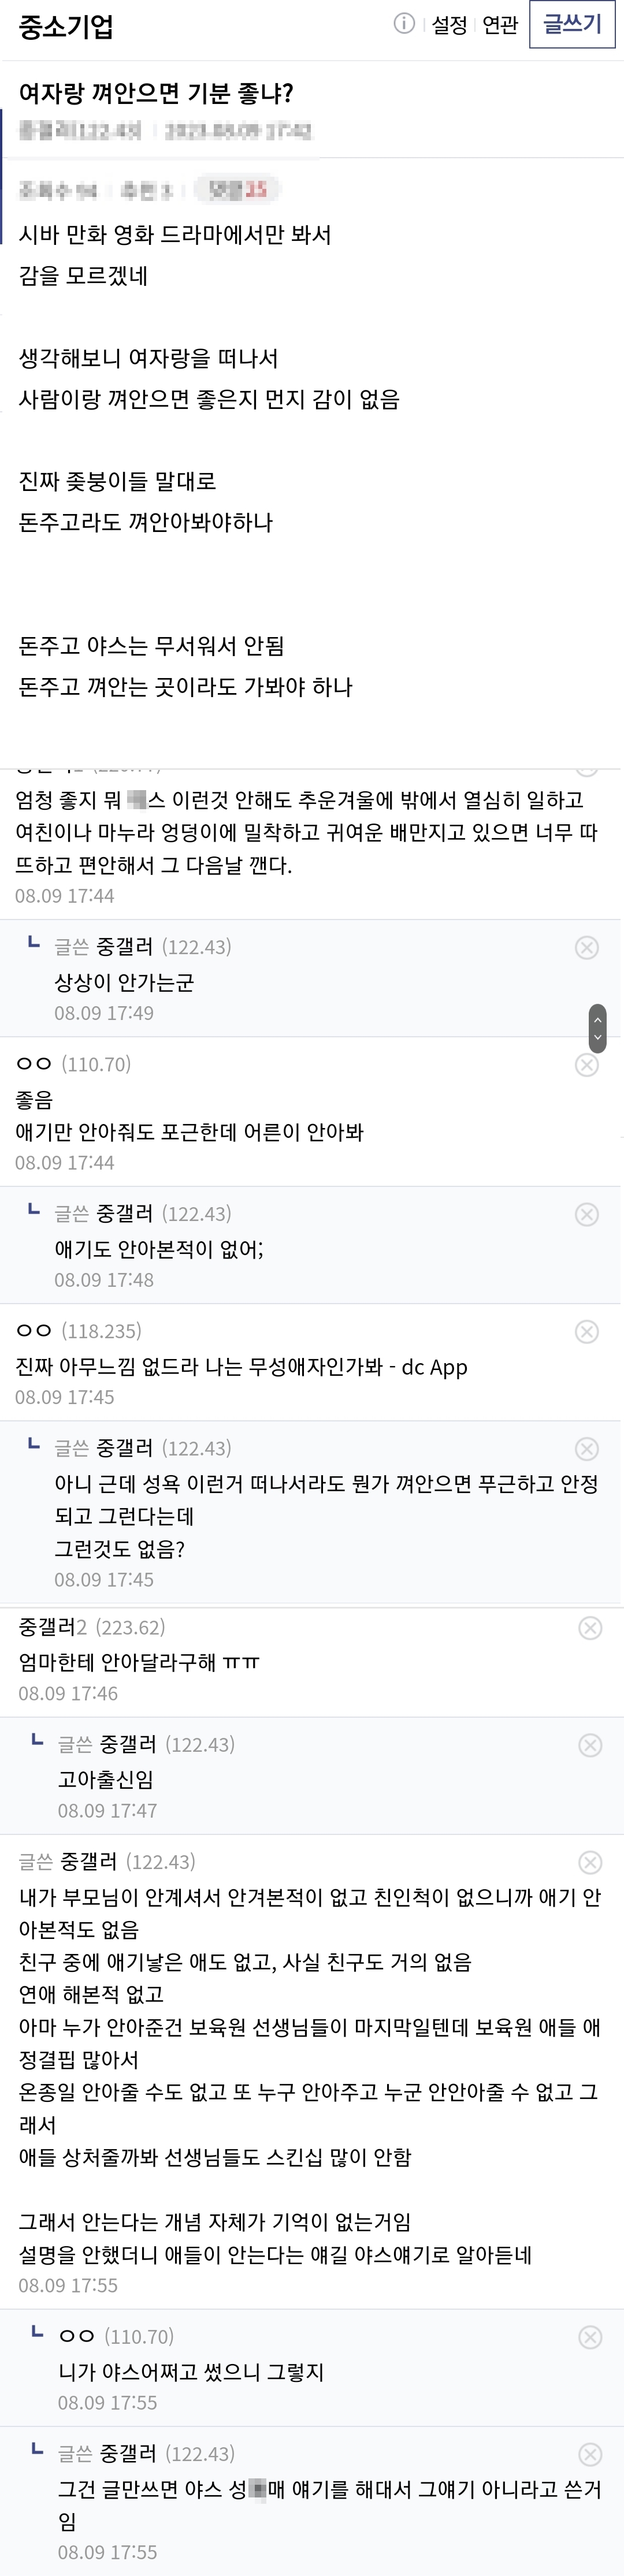Delete the '내가 부모님이 안계셔서' comment with X
624x2576 pixels.
pyautogui.click(x=590, y=1862)
